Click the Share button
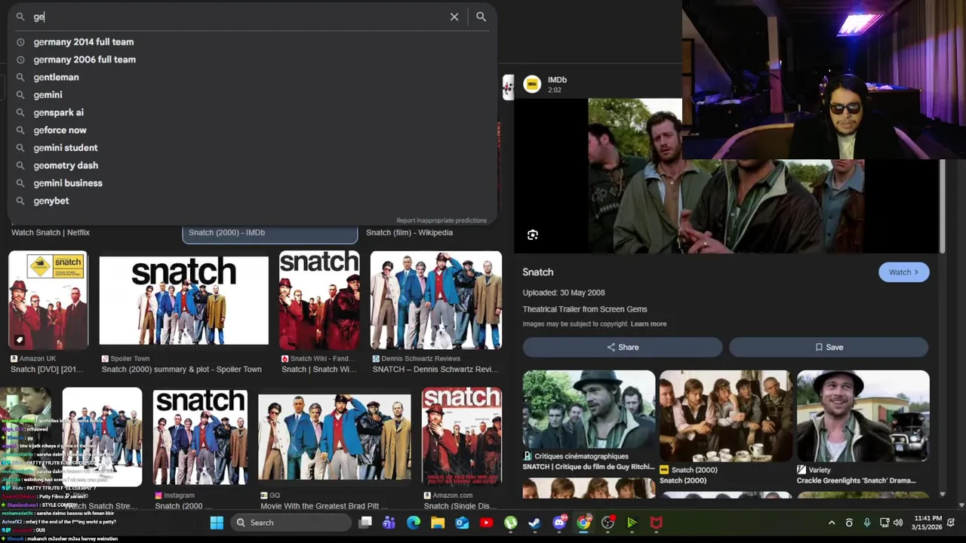966x543 pixels. [x=623, y=347]
